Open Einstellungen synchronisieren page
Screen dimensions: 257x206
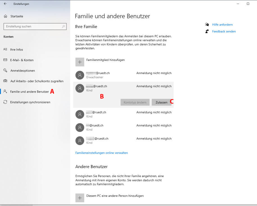30,102
